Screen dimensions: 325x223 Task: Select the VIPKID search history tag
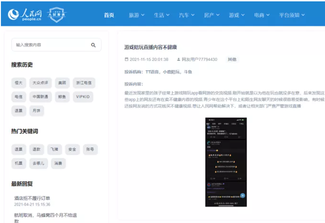click(83, 97)
